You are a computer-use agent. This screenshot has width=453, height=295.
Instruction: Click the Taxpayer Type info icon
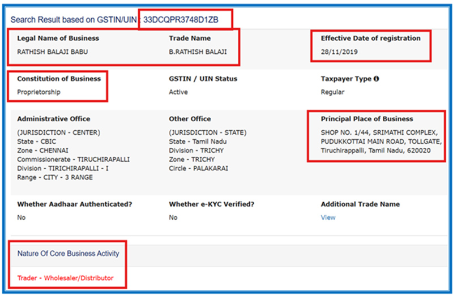click(377, 79)
